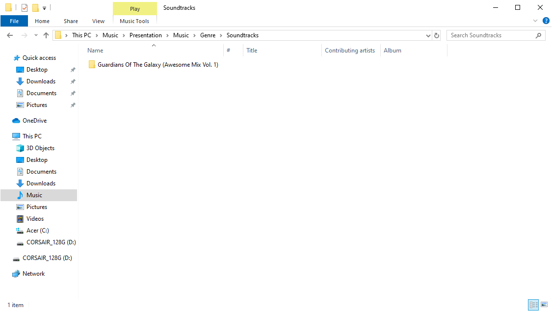Open the address bar history dropdown
Image resolution: width=552 pixels, height=311 pixels.
point(428,35)
